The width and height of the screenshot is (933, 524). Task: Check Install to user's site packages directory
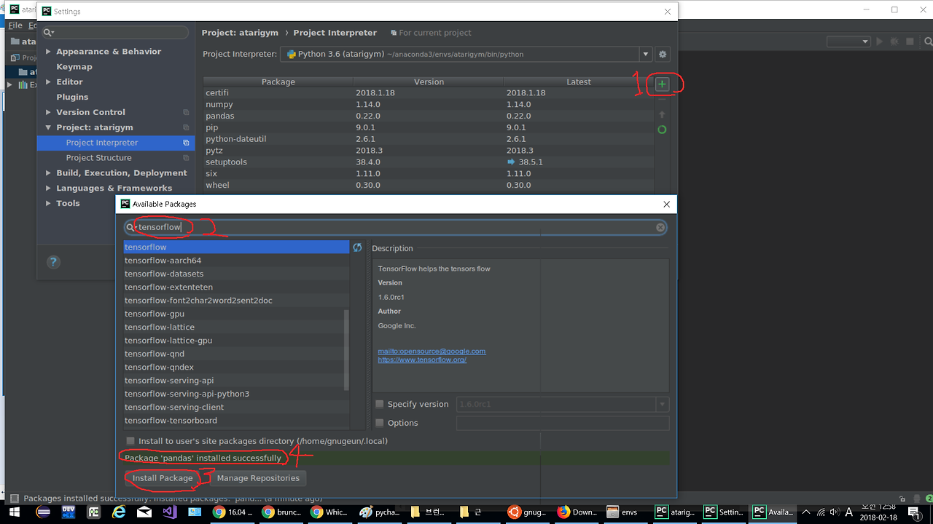(x=130, y=441)
